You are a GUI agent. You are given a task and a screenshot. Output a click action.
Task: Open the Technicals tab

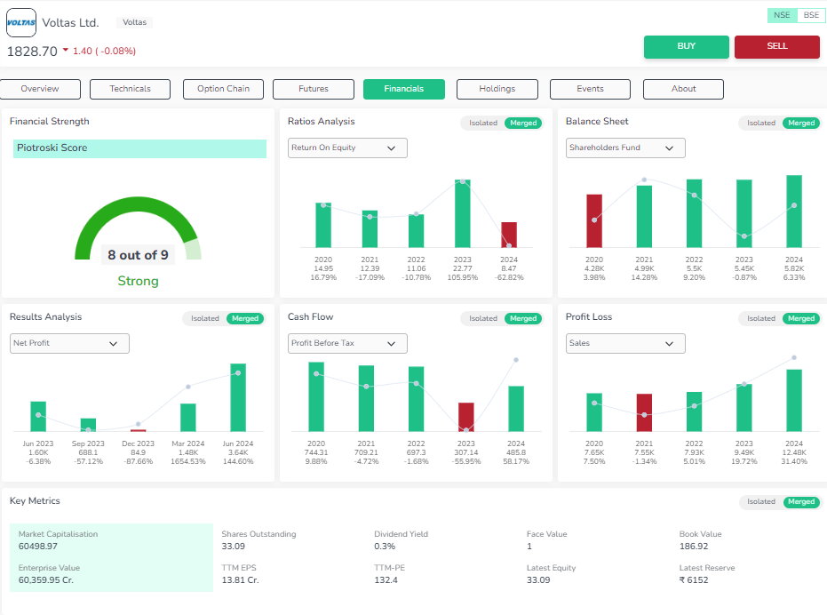131,89
